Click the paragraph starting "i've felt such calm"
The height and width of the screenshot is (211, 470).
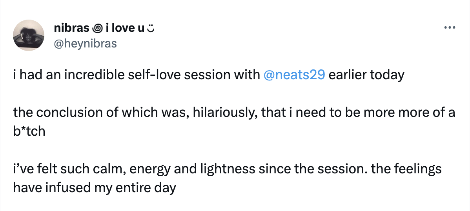click(227, 178)
